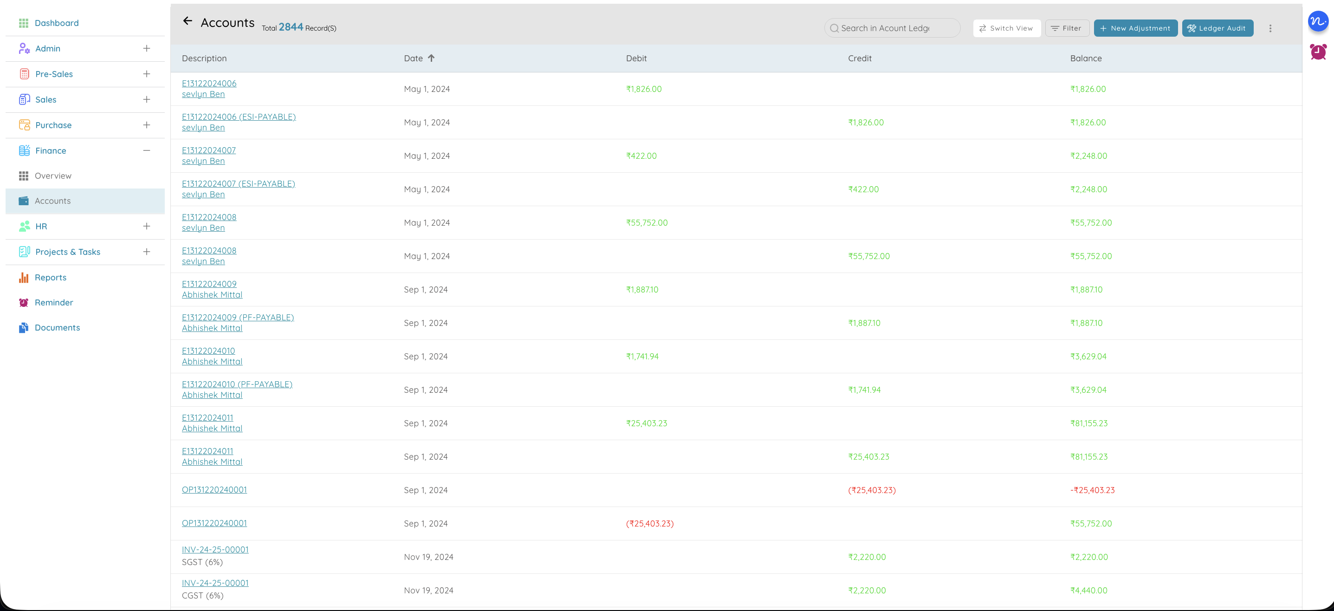This screenshot has height=611, width=1334.
Task: Click the blue circular 'n' logo at top right
Action: (1317, 22)
